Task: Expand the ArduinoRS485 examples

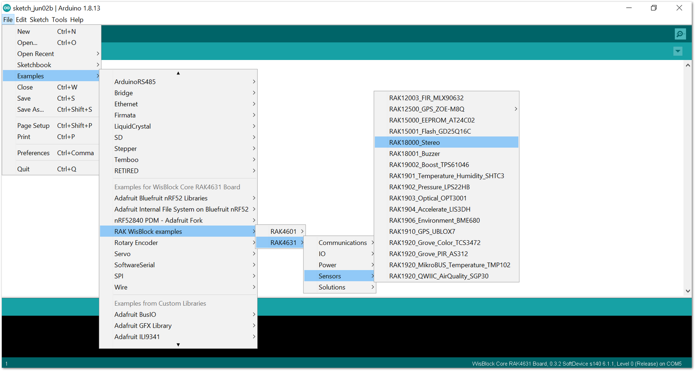Action: click(x=178, y=82)
